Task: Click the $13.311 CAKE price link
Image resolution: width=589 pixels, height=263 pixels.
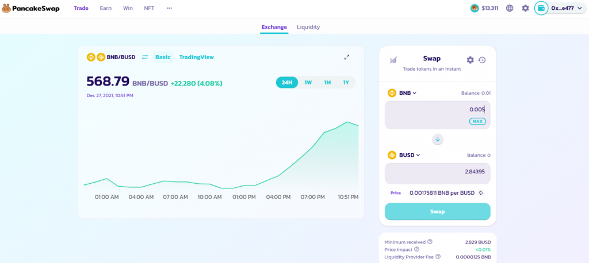Action: [x=490, y=8]
